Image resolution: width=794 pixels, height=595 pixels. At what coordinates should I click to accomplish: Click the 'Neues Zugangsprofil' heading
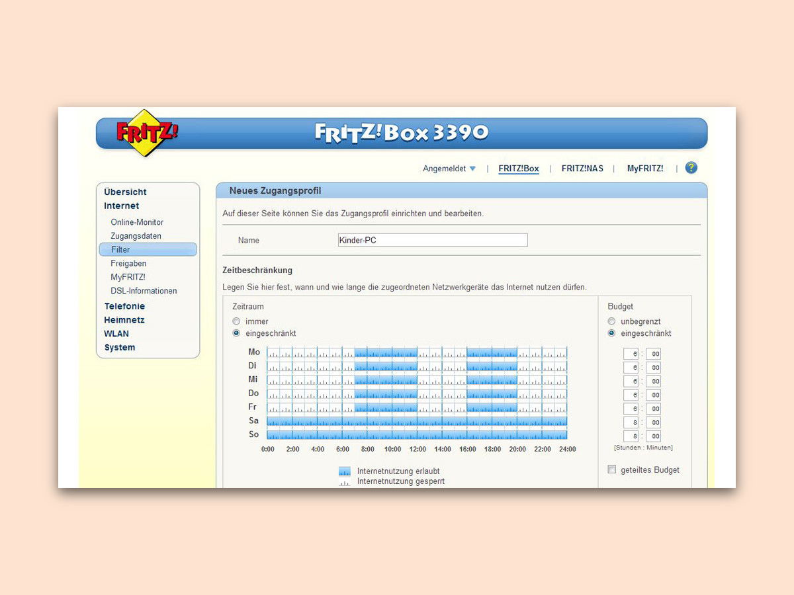275,190
